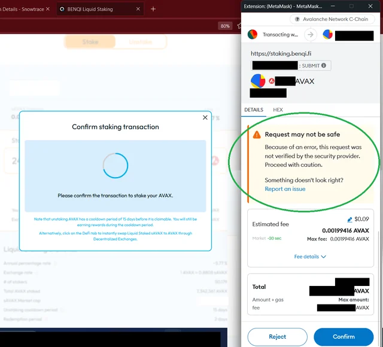Select the Stake toggle on BENQI page
Screen dimensions: 383x347
pyautogui.click(x=90, y=42)
